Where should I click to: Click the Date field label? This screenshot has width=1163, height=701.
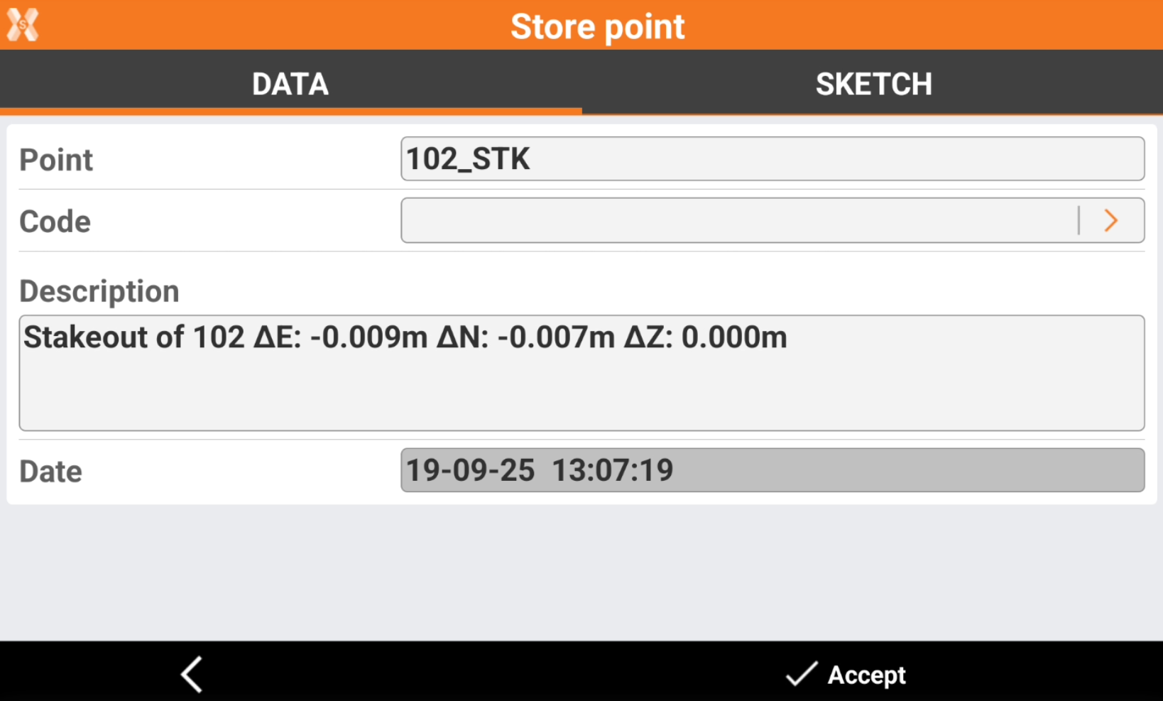click(x=51, y=472)
